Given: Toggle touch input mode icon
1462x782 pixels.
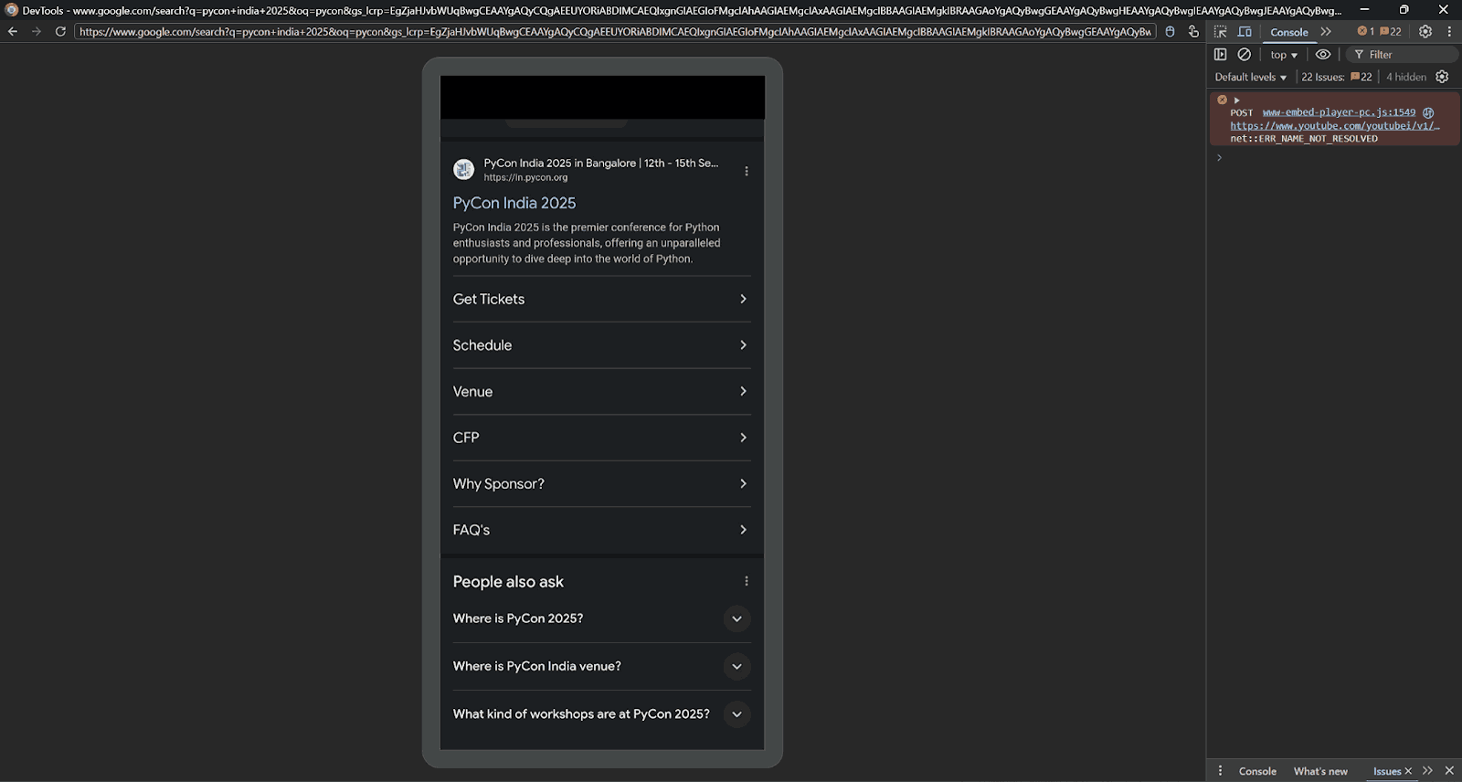Looking at the screenshot, I should tap(1193, 31).
